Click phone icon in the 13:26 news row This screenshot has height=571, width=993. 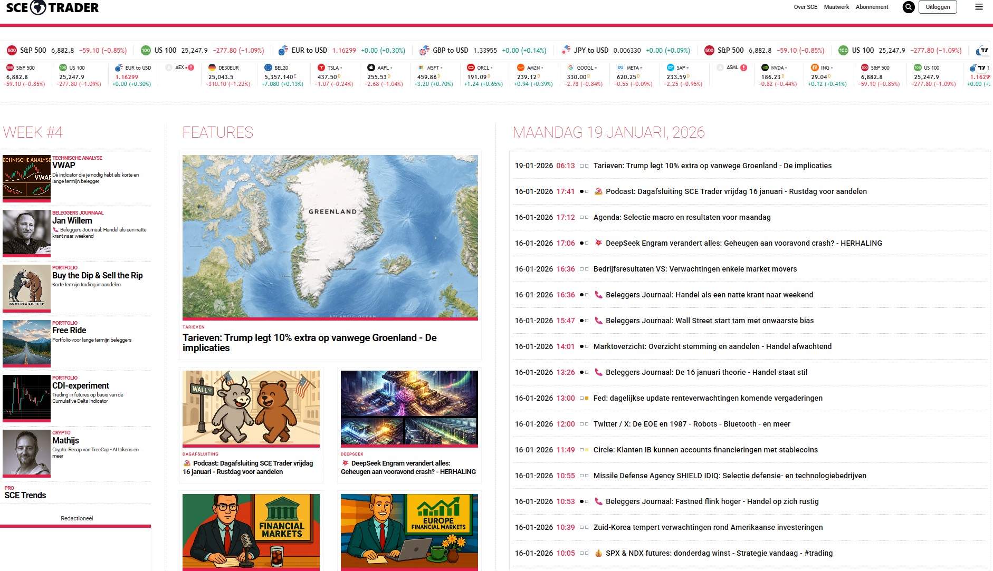598,372
